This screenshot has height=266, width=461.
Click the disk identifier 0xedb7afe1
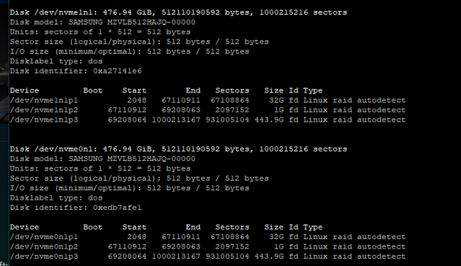118,208
